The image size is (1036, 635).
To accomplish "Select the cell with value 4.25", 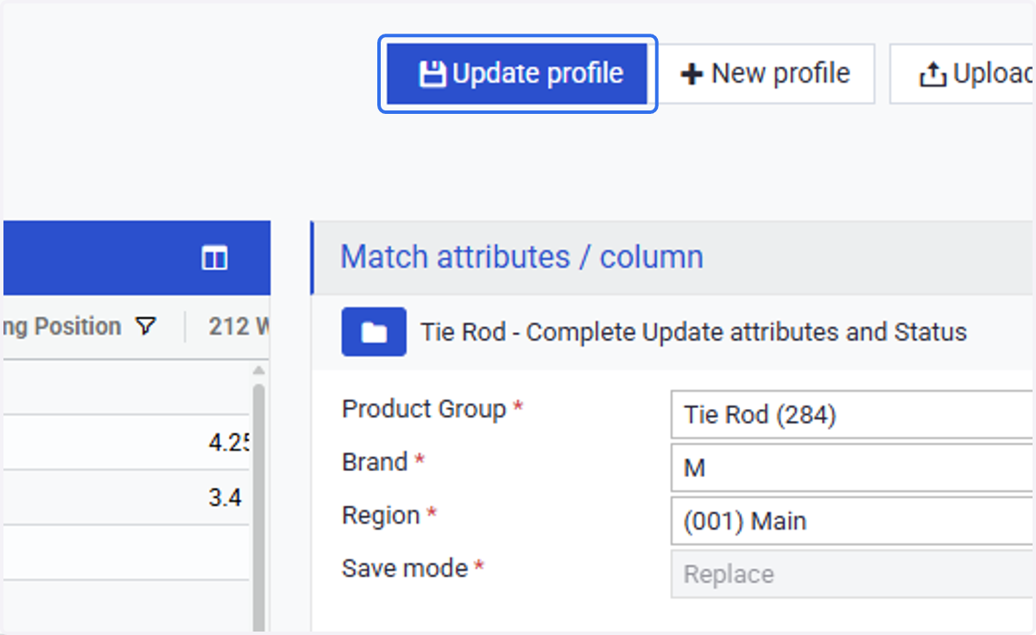I will pyautogui.click(x=229, y=442).
